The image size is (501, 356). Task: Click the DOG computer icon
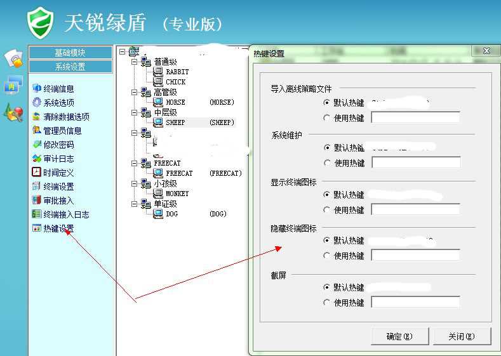point(158,214)
